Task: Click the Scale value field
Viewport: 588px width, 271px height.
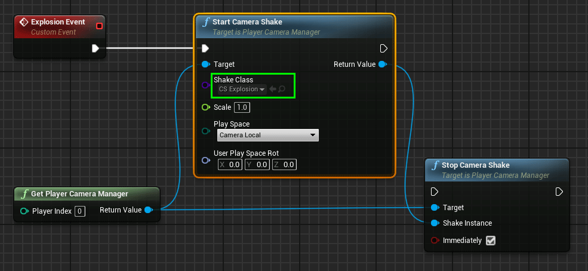Action: [x=242, y=107]
